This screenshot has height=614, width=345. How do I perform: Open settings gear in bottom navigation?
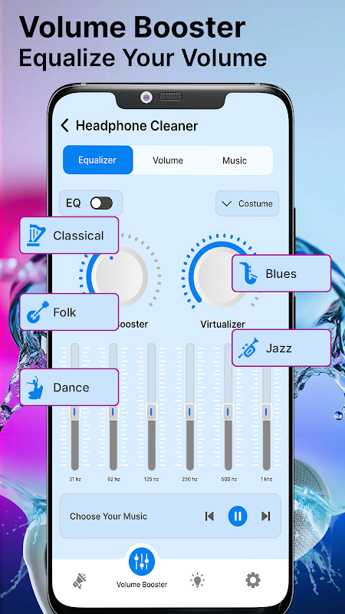(253, 580)
